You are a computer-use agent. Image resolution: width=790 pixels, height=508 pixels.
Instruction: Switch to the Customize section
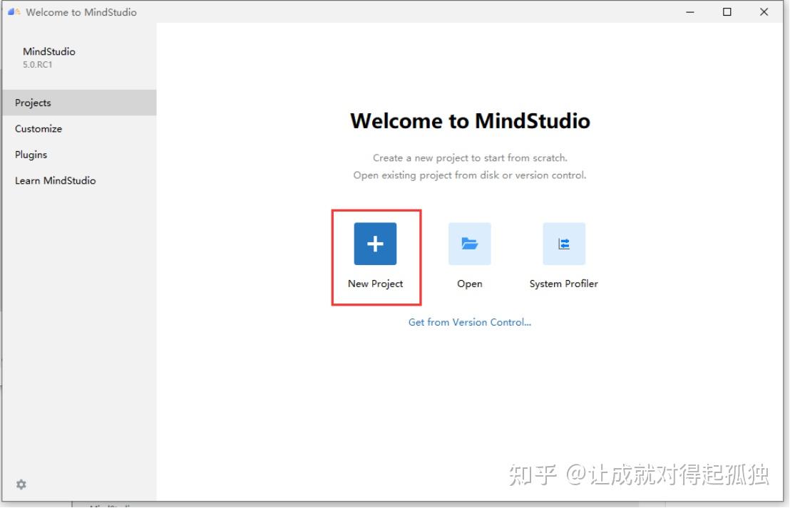pos(38,129)
